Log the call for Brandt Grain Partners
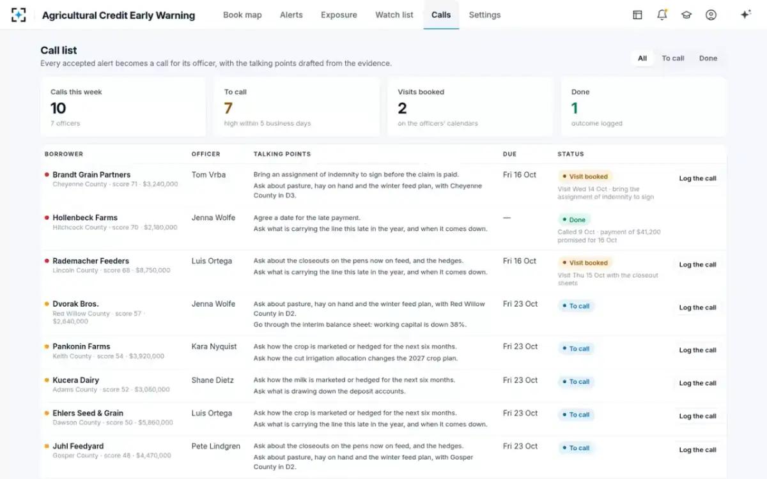767x479 pixels. click(697, 179)
